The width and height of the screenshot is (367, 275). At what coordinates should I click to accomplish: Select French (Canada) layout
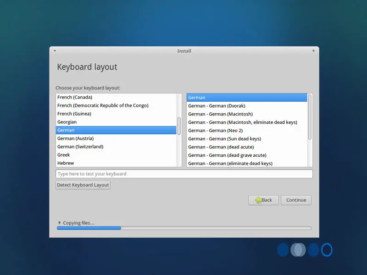pos(116,97)
